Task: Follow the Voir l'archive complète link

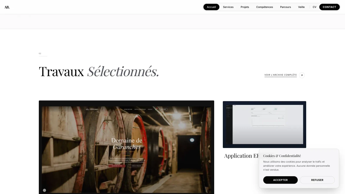Action: pos(281,75)
